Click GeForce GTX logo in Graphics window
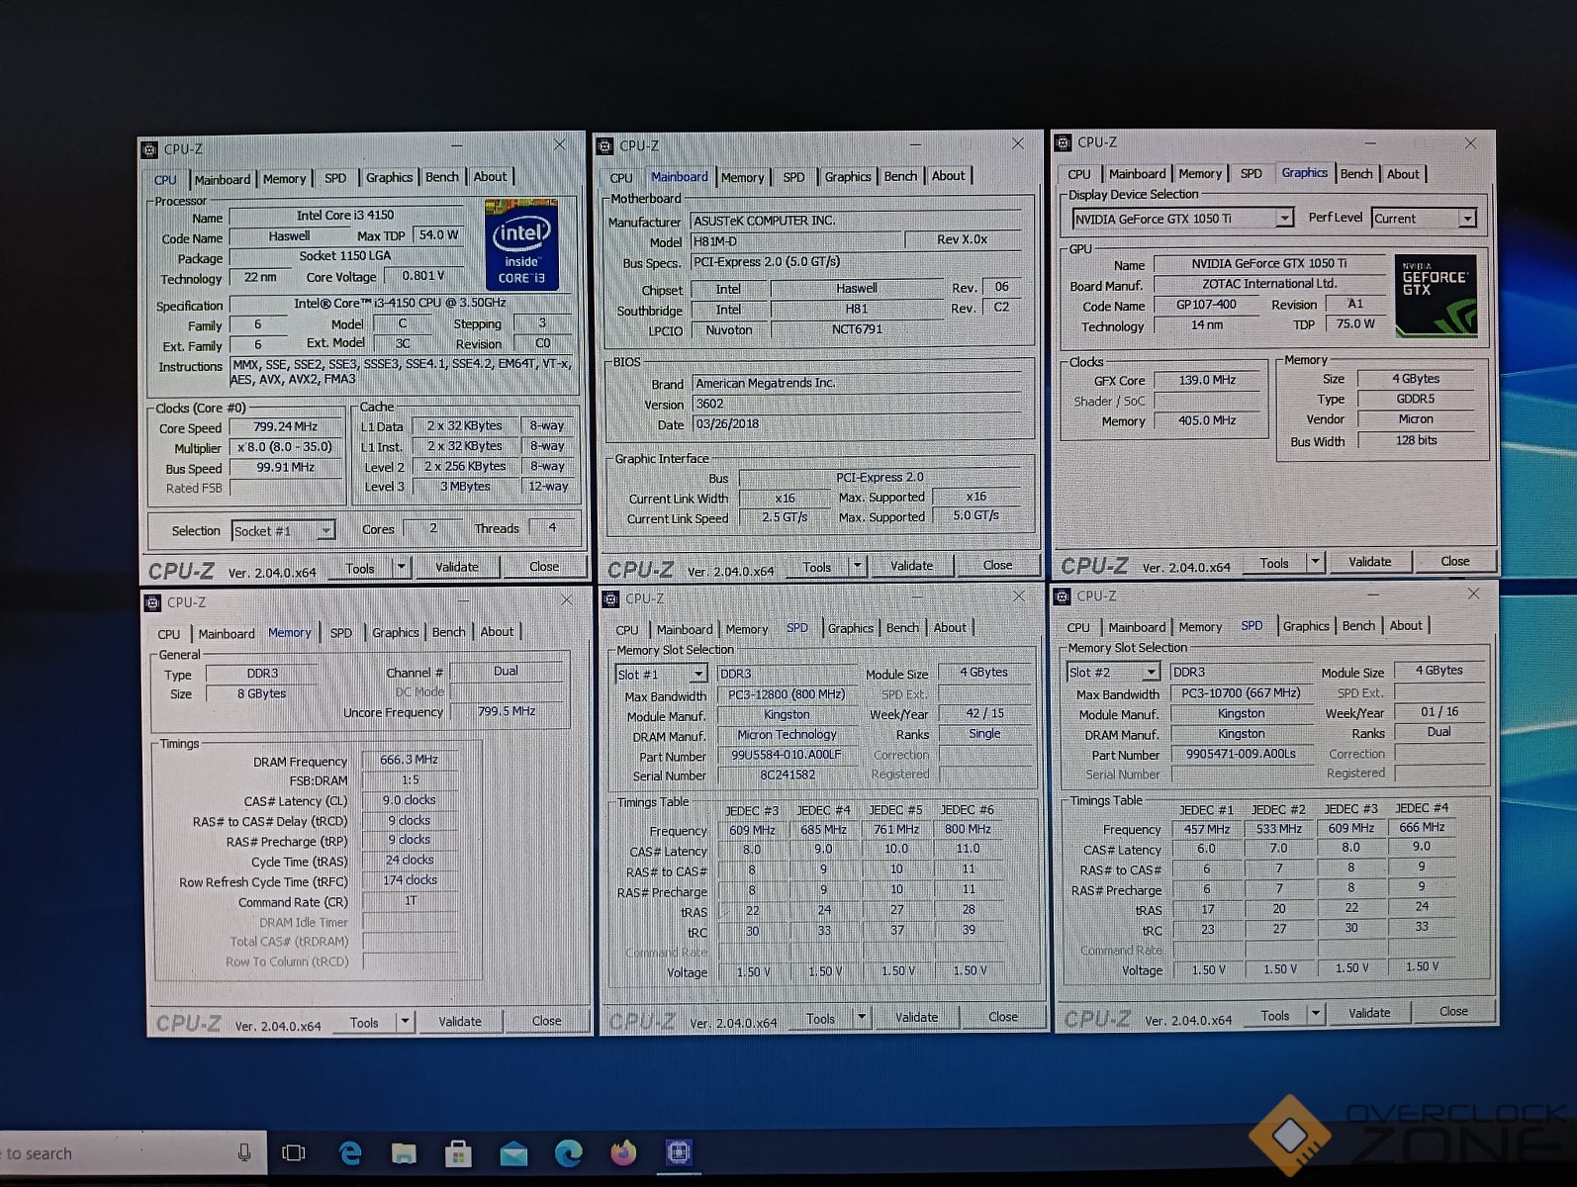 [1436, 296]
